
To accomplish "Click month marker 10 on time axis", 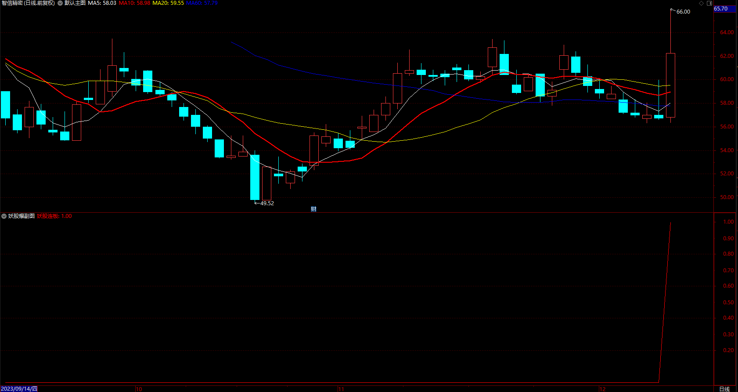I will coord(139,389).
